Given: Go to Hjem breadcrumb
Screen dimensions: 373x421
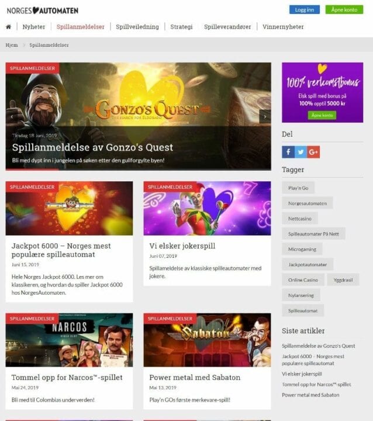Looking at the screenshot, I should [x=12, y=45].
